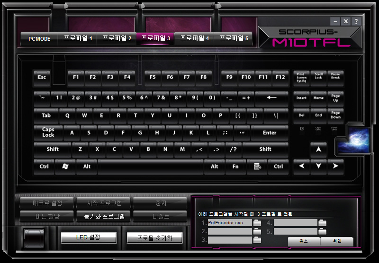
Task: Select the W key
Action: [84, 115]
